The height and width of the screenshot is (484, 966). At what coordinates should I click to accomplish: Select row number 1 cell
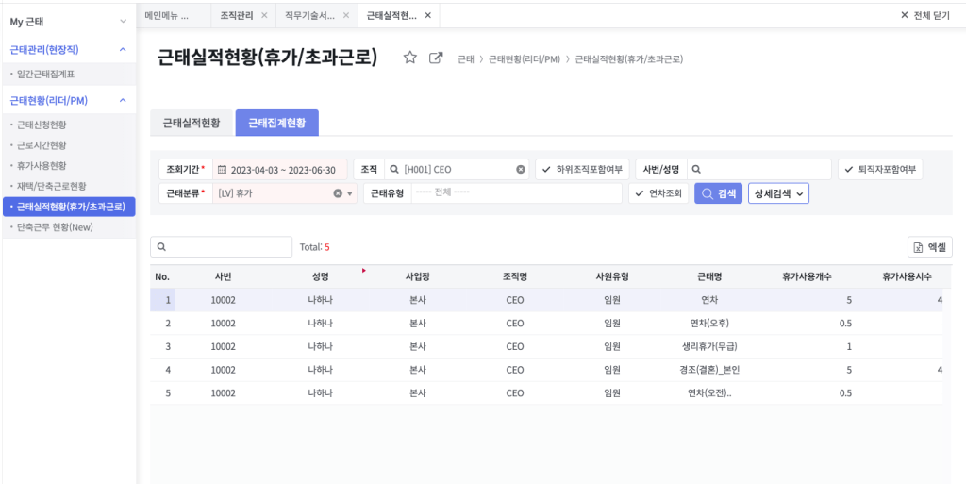point(162,301)
